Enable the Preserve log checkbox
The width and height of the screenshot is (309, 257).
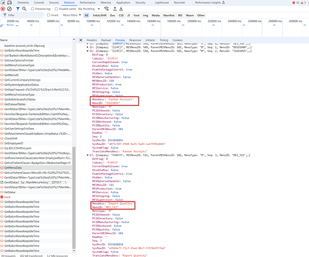point(33,9)
